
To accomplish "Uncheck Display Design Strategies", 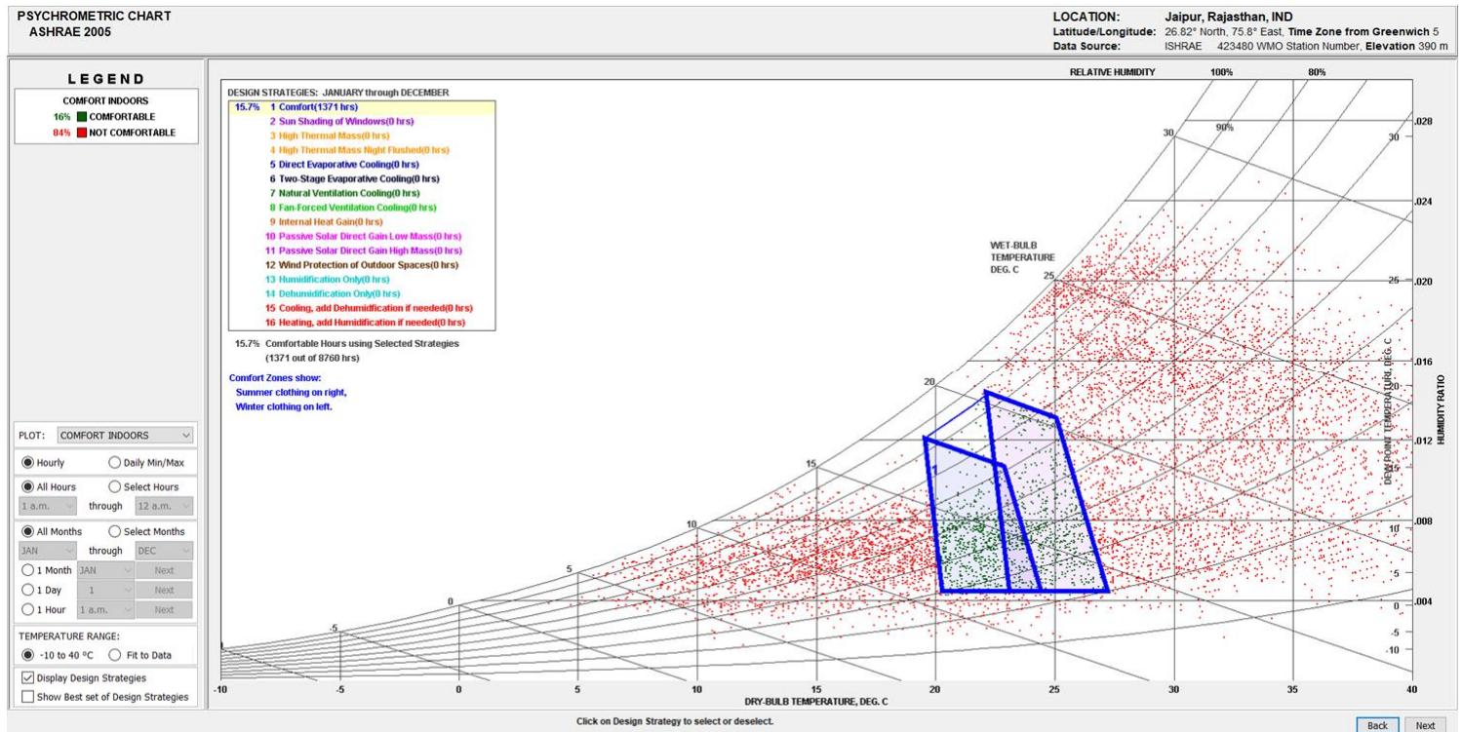I will tap(25, 677).
